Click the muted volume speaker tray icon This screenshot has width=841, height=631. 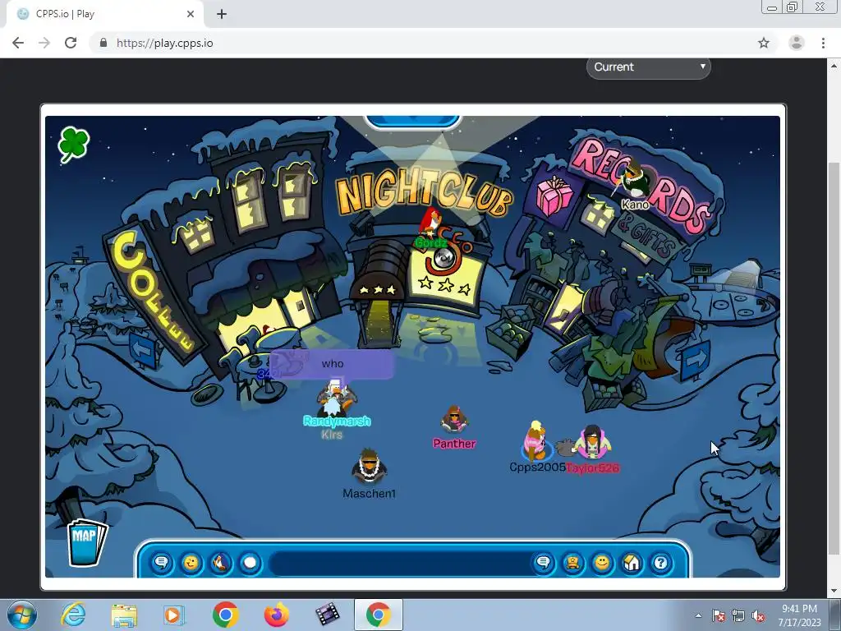[758, 616]
